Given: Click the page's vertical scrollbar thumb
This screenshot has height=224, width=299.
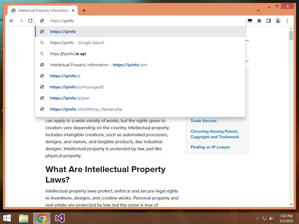Looking at the screenshot, I should [291, 36].
